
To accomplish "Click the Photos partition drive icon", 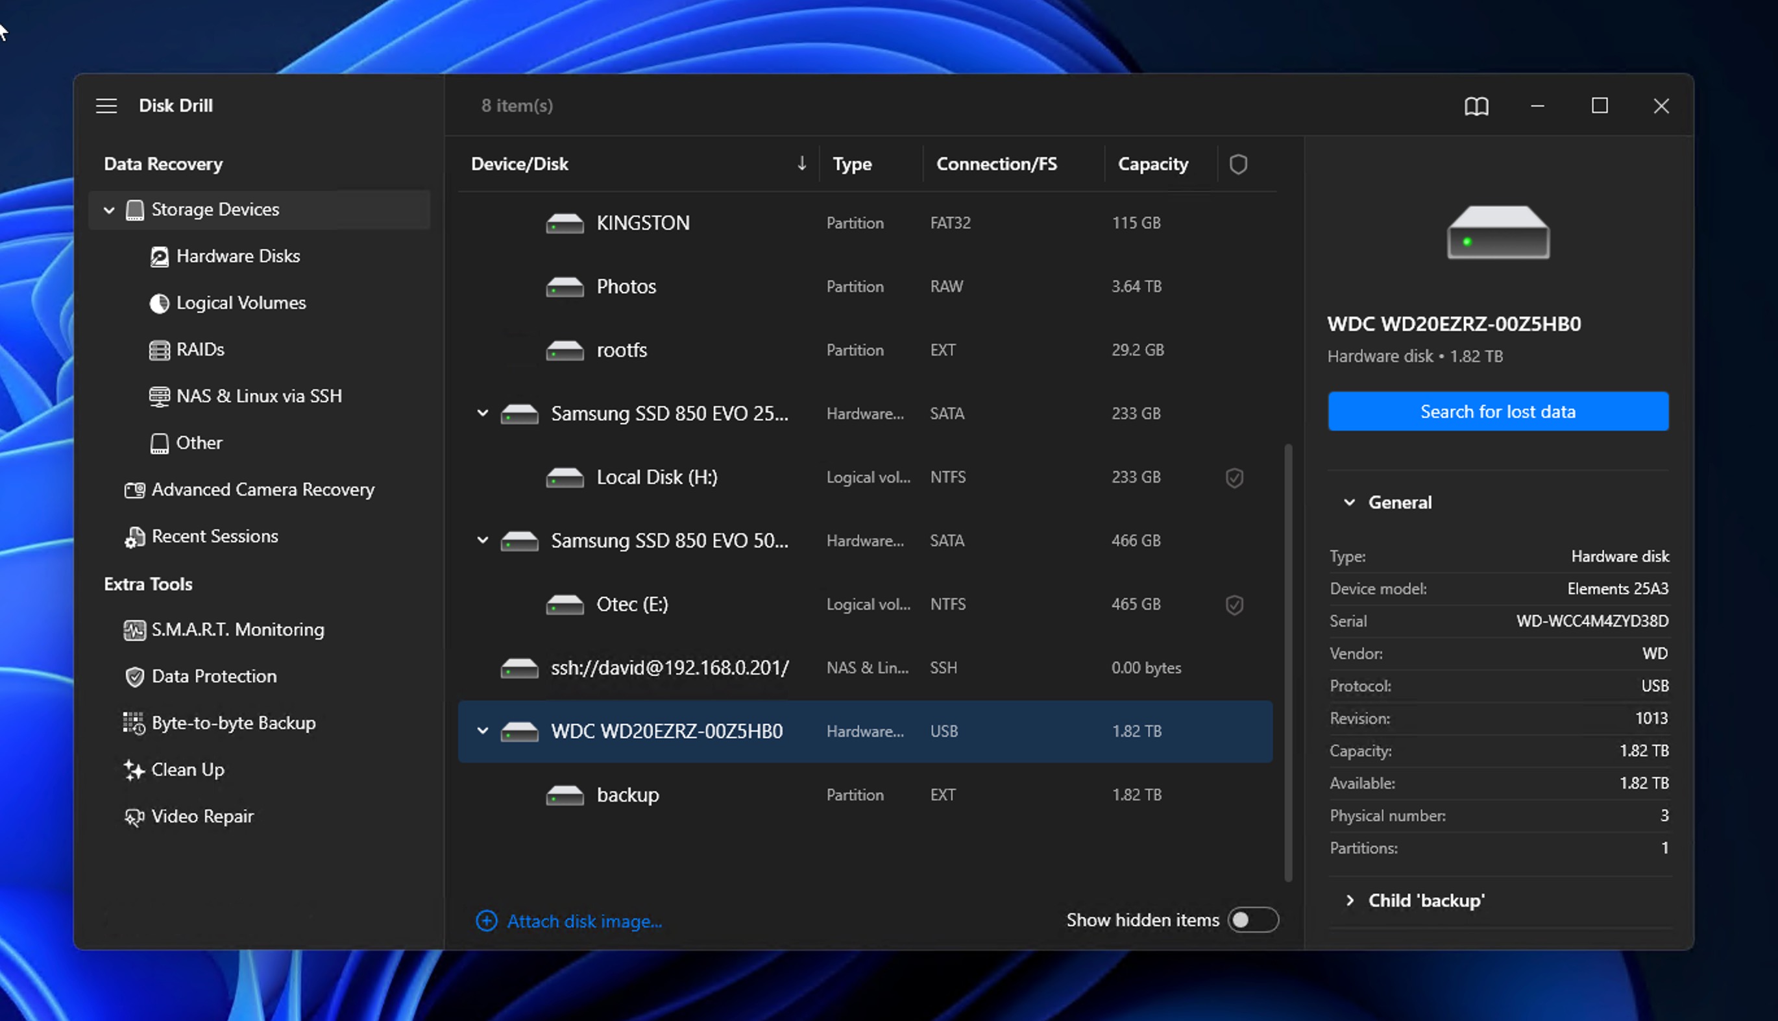I will click(x=565, y=287).
